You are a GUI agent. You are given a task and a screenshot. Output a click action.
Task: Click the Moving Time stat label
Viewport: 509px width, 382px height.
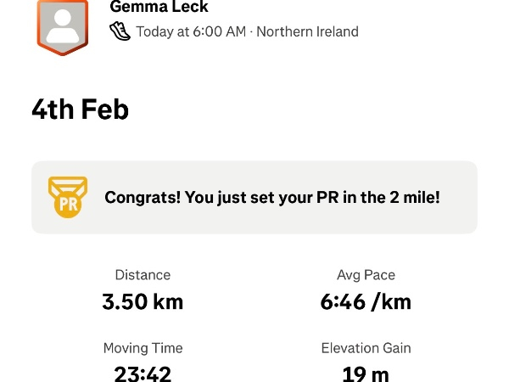click(x=143, y=348)
